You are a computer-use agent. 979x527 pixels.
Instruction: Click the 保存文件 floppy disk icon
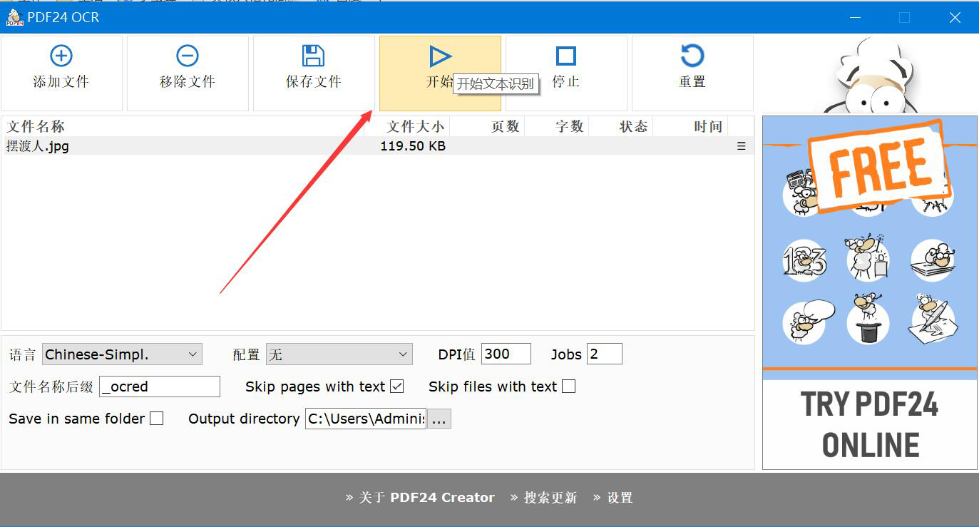[314, 56]
